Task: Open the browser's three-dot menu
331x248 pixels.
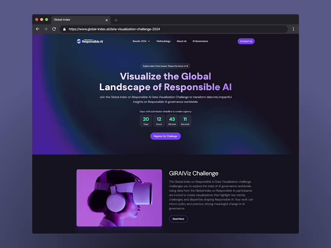Action: coord(293,29)
